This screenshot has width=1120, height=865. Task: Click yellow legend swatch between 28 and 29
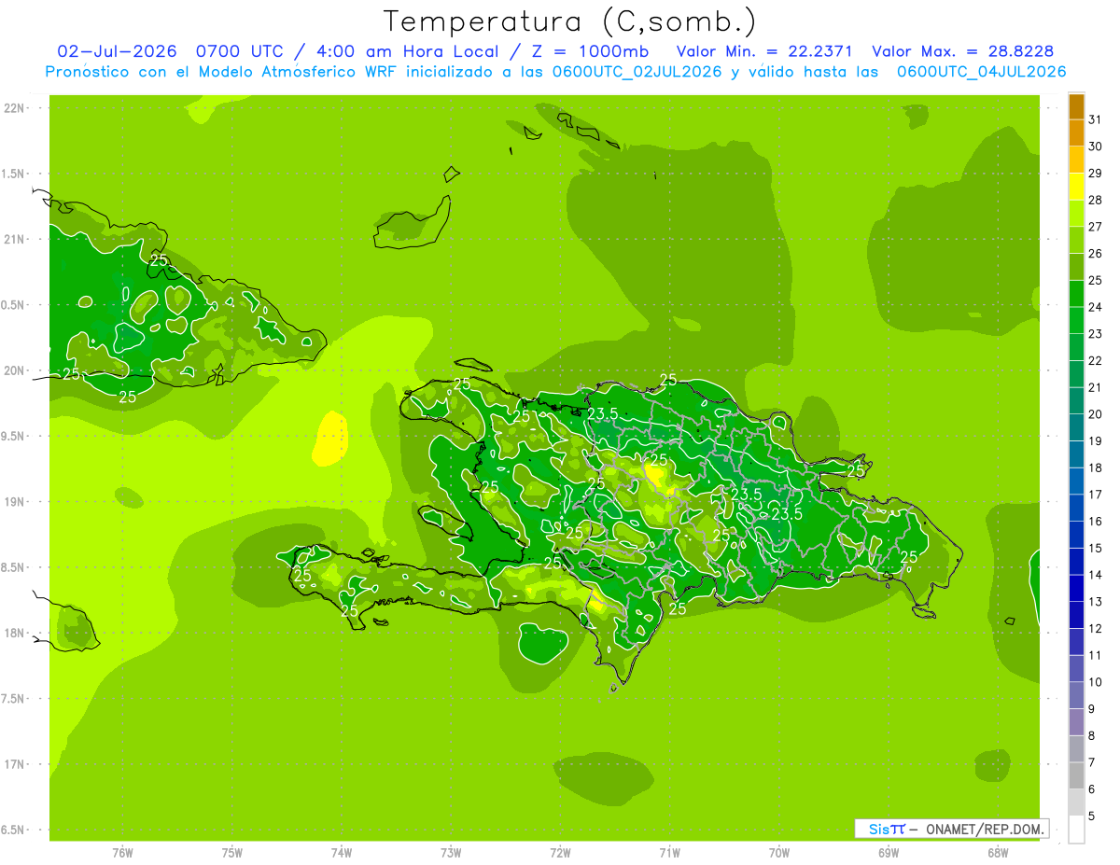pyautogui.click(x=1076, y=187)
